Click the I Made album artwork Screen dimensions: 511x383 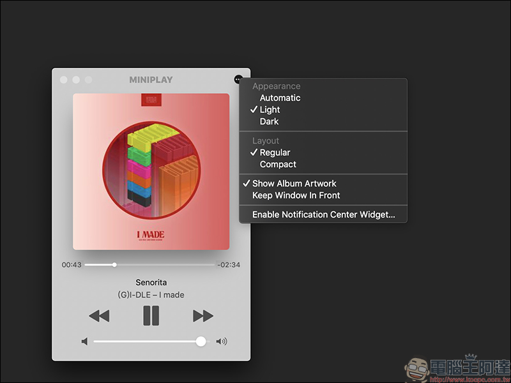[x=151, y=172]
